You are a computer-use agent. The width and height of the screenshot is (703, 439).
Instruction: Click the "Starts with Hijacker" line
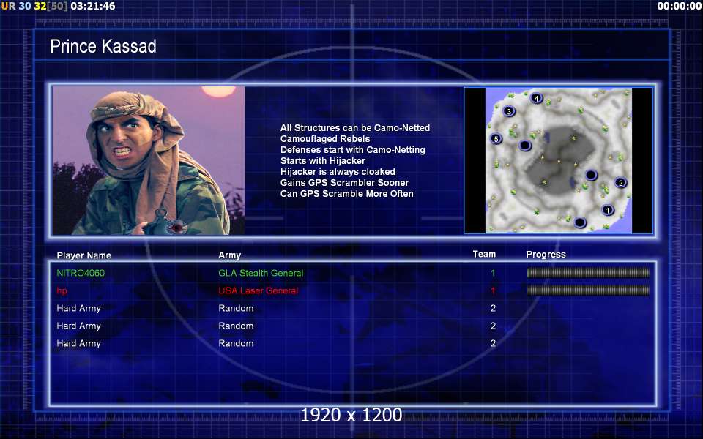[323, 160]
